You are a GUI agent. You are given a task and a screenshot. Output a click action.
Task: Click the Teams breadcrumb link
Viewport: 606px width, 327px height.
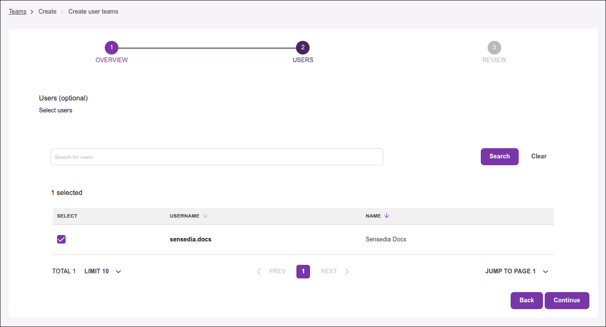17,11
